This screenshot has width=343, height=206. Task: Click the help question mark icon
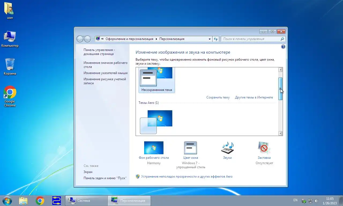pos(283,47)
